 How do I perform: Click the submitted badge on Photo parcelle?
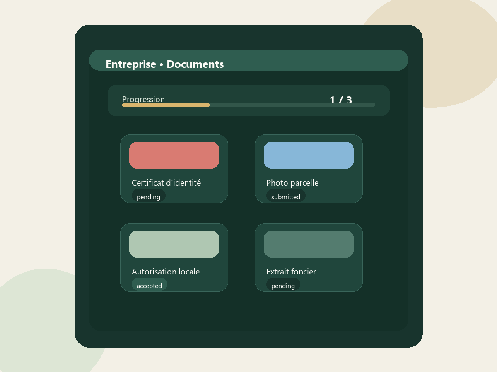click(x=286, y=196)
